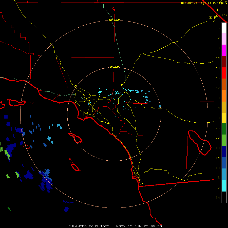Choose the navy blue legend swatch
The height and width of the screenshot is (228, 228).
224,152
